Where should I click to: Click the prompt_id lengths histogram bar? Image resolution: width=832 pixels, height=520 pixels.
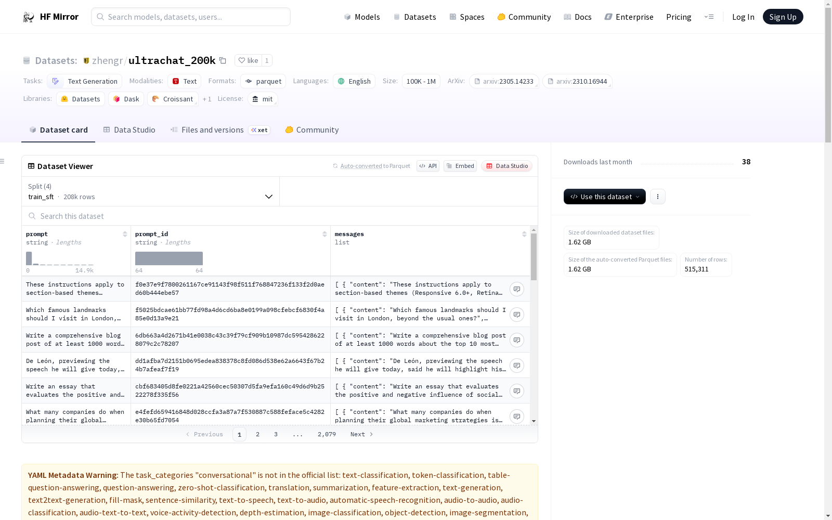tap(169, 258)
